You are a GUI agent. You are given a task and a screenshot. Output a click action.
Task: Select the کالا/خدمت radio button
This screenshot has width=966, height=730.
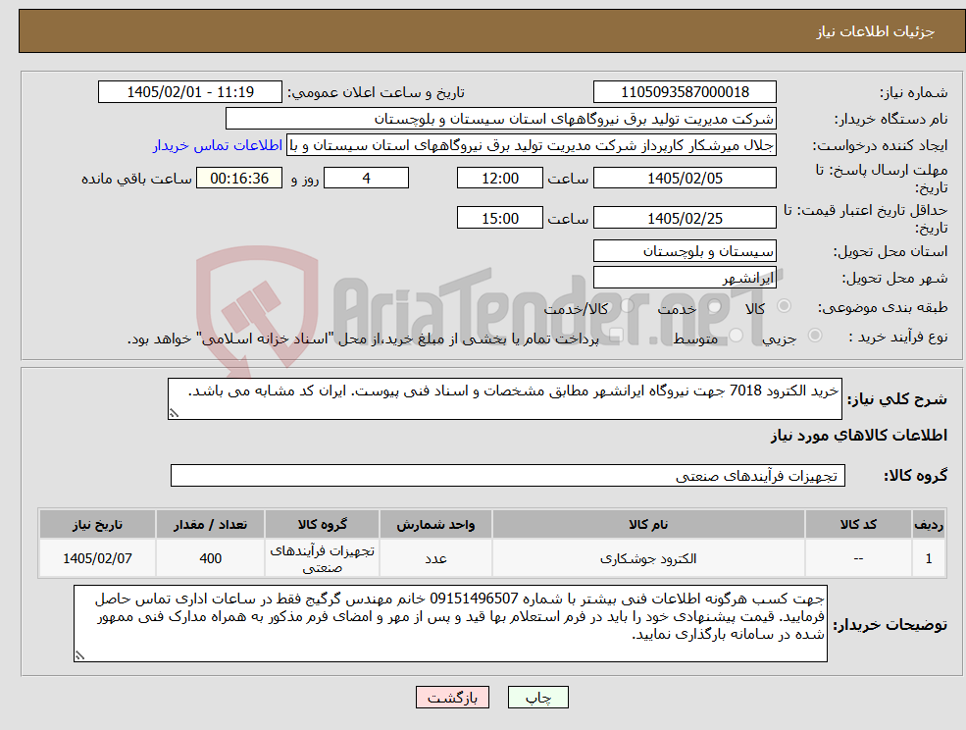[x=627, y=306]
